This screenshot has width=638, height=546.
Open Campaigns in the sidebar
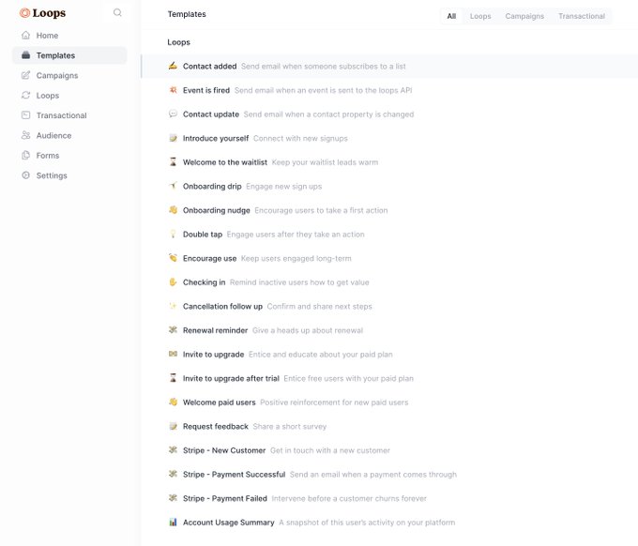[69, 75]
